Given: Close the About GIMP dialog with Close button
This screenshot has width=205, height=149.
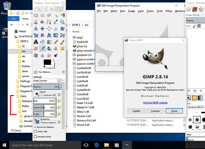Looking at the screenshot, I should pyautogui.click(x=174, y=111).
